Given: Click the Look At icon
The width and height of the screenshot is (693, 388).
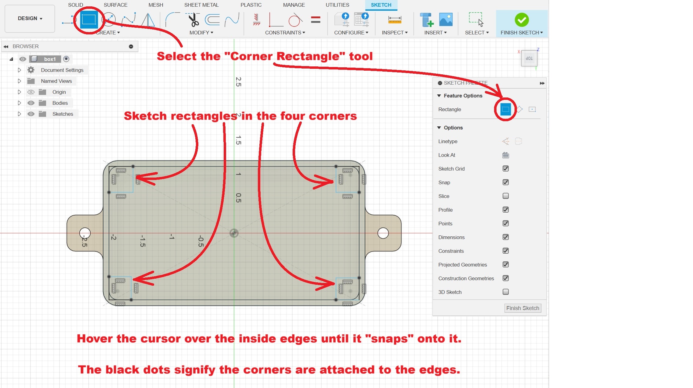Looking at the screenshot, I should [x=505, y=155].
